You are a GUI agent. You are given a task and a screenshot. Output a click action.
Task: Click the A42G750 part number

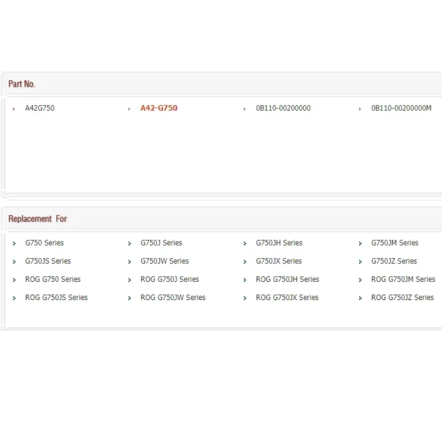[x=40, y=108]
